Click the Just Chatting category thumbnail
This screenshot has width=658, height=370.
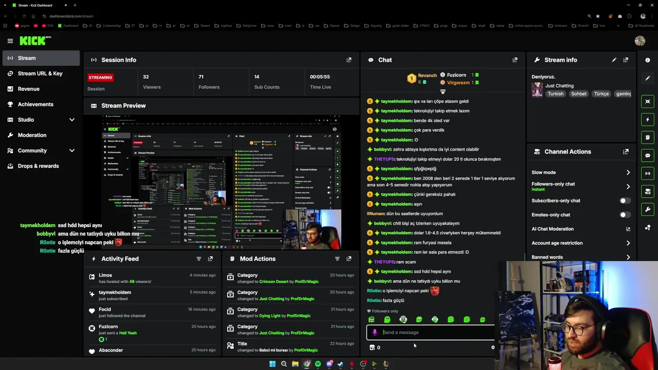(537, 90)
